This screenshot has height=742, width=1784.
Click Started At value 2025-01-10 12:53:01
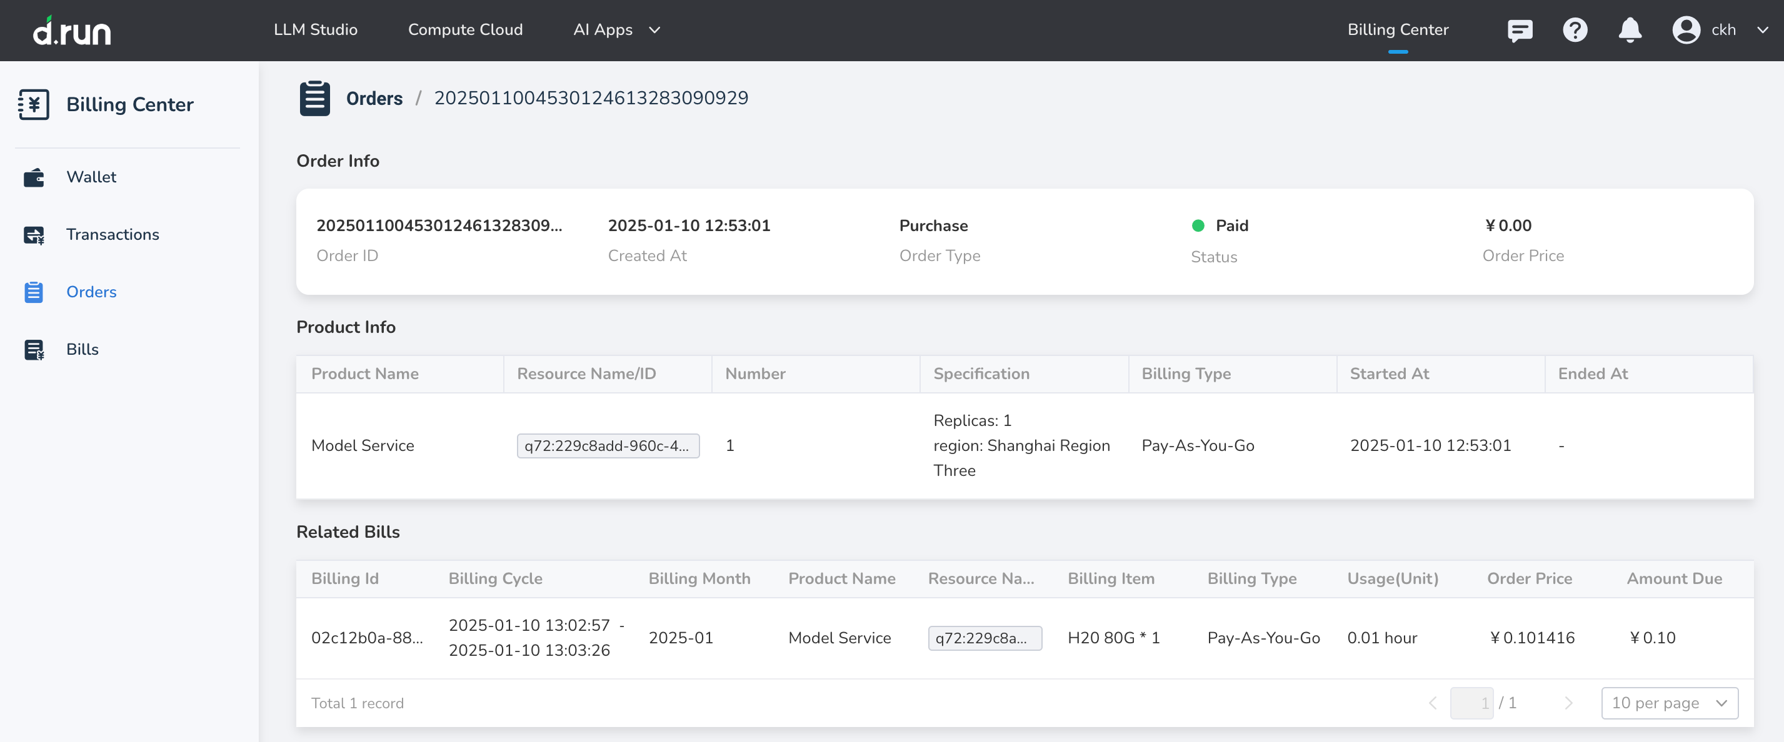(x=1430, y=446)
